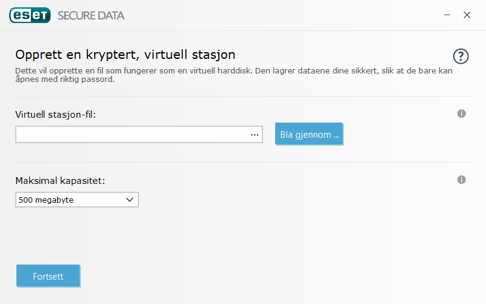Screen dimensions: 486x304
Task: Minimize the ESET Secure Data window
Action: coord(447,15)
